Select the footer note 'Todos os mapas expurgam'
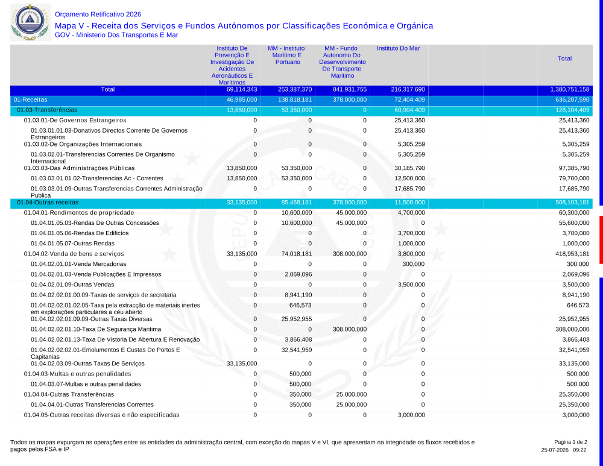This screenshot has width=603, height=466. click(242, 446)
